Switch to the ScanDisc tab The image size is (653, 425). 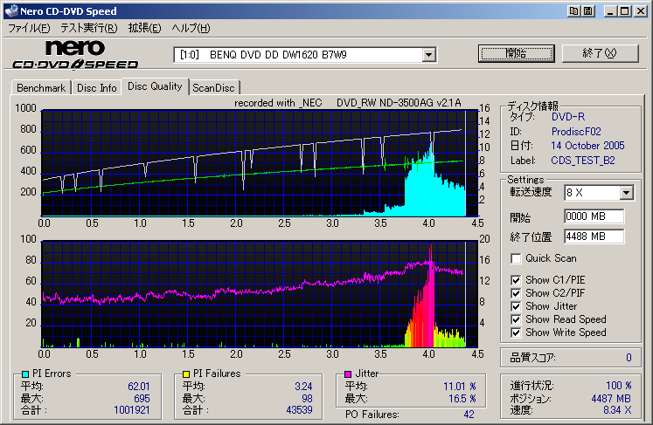213,88
